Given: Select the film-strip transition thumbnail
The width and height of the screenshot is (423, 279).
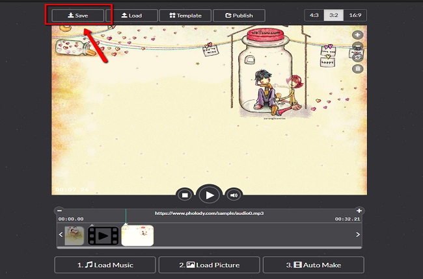Looking at the screenshot, I should (103, 236).
